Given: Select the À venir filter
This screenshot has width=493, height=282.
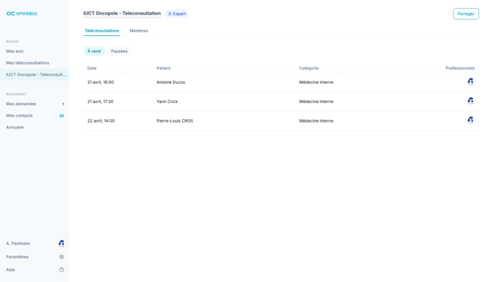Looking at the screenshot, I should 94,51.
